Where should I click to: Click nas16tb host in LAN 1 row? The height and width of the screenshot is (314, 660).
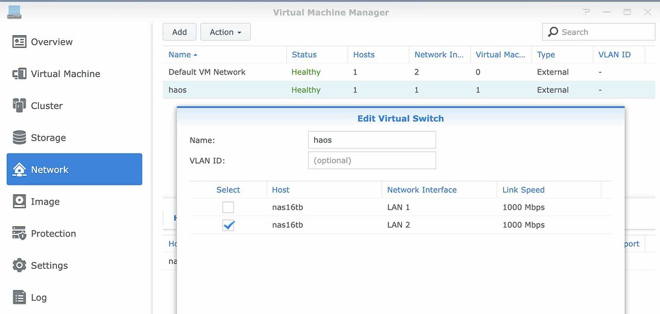point(288,207)
